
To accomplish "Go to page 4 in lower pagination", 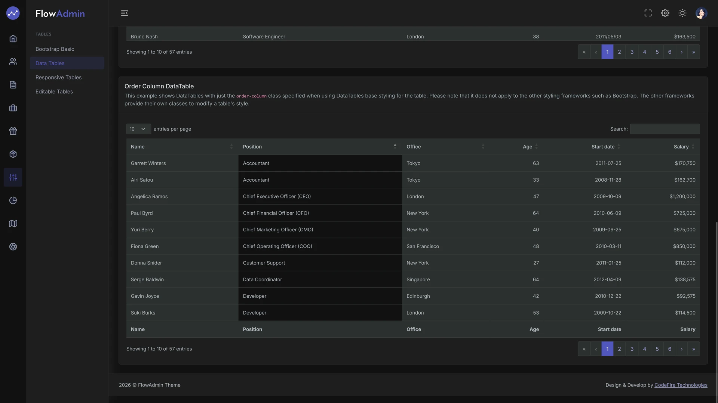I will coord(644,349).
